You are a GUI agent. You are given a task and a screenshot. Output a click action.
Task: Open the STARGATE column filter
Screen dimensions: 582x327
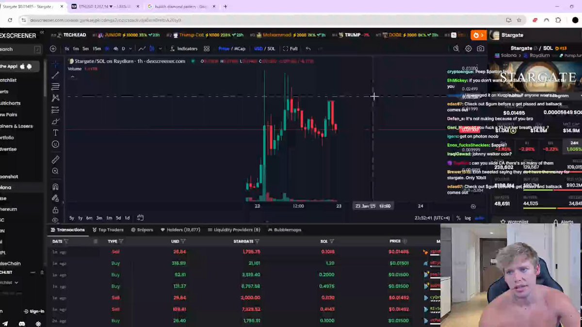pos(257,241)
